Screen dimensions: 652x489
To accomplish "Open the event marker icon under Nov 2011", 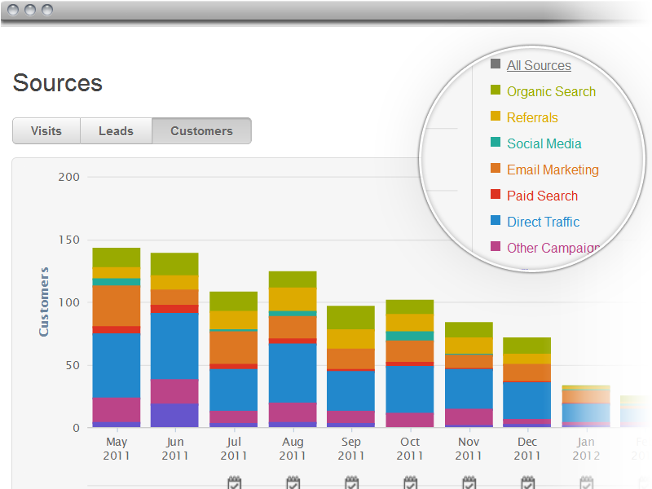I will coord(469,482).
